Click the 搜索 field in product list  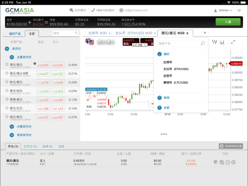coord(63,33)
